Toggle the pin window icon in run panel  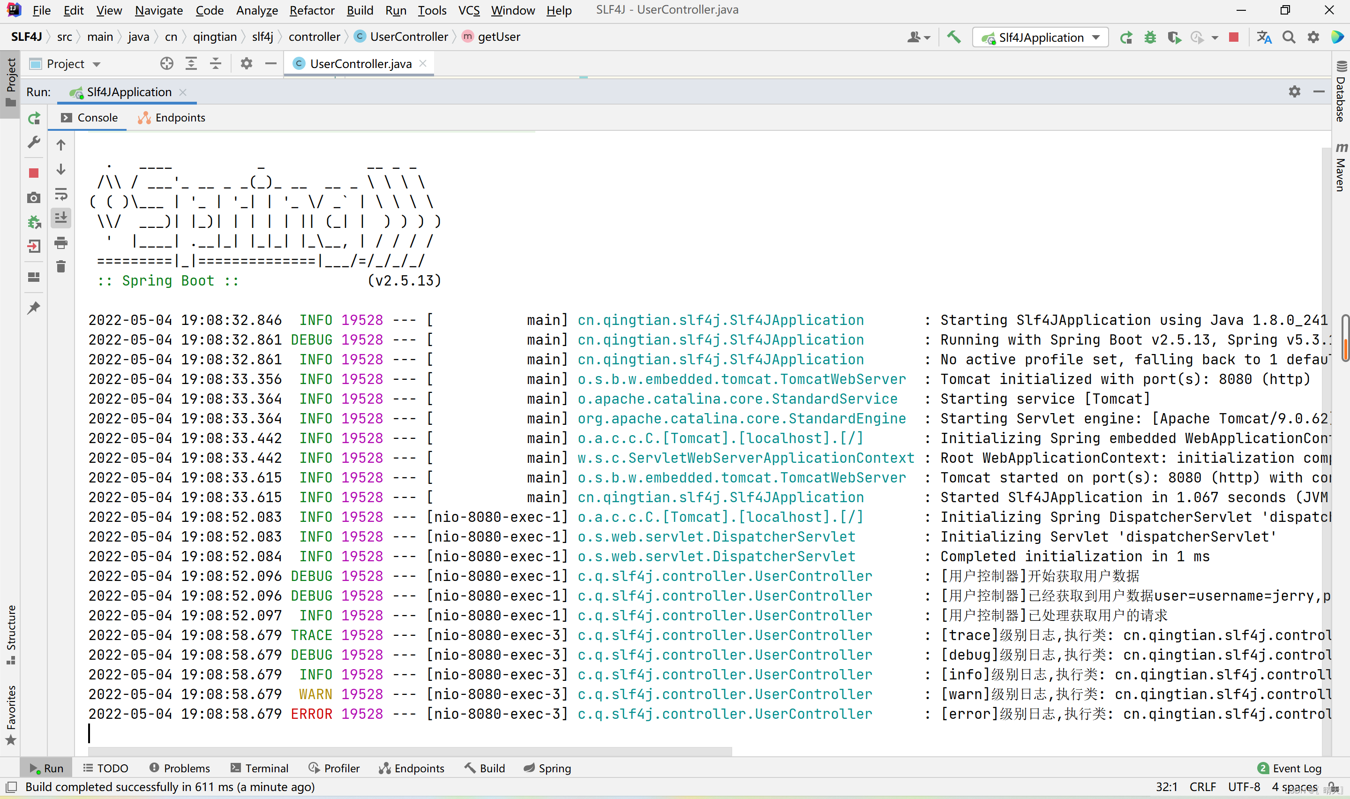click(x=33, y=308)
